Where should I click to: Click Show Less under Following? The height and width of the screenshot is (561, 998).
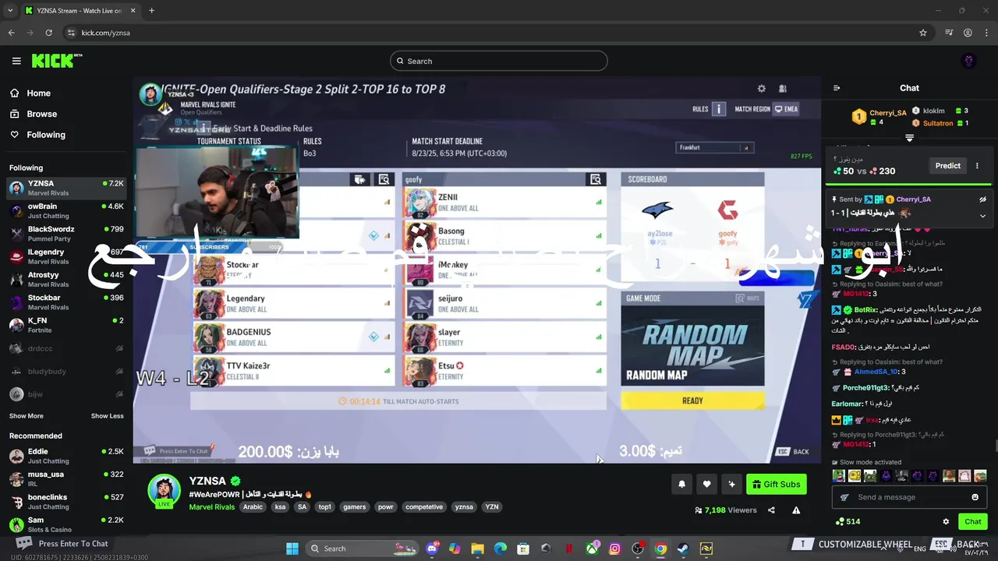point(107,416)
